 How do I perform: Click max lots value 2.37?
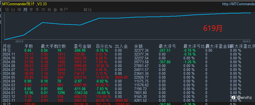(x=44, y=70)
